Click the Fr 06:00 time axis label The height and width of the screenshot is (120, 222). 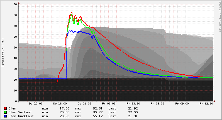coord(157,104)
